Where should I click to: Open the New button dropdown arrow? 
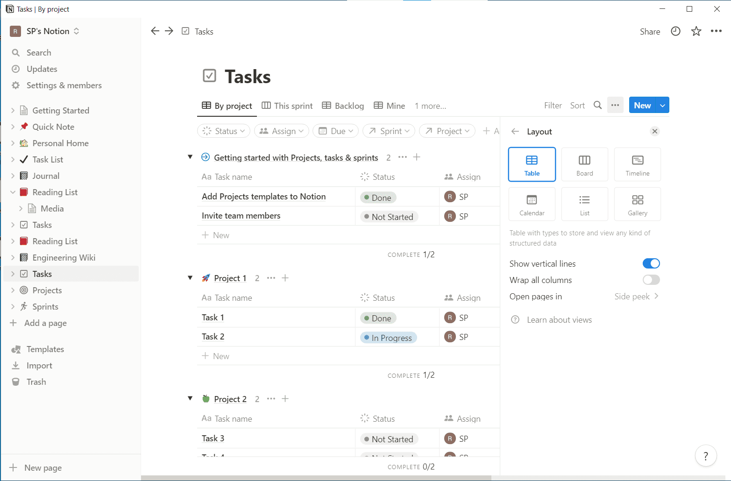pos(662,105)
